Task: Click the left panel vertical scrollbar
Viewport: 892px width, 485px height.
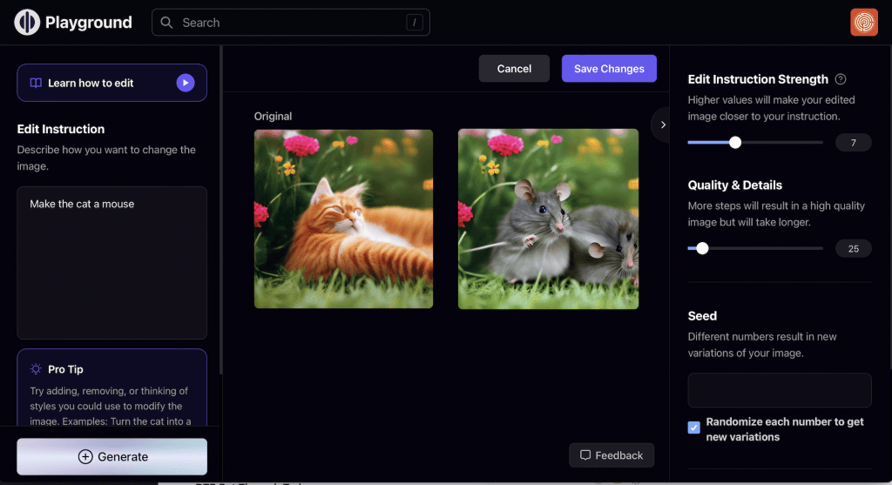Action: 220,211
